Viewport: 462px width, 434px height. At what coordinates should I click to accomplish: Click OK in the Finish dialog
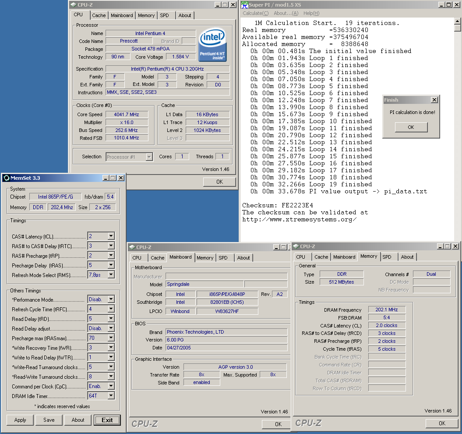[x=411, y=127]
